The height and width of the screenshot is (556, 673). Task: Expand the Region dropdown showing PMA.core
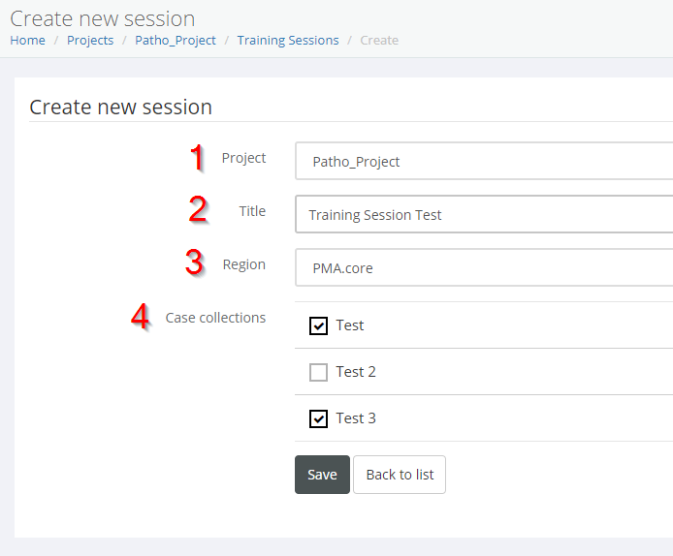[483, 268]
